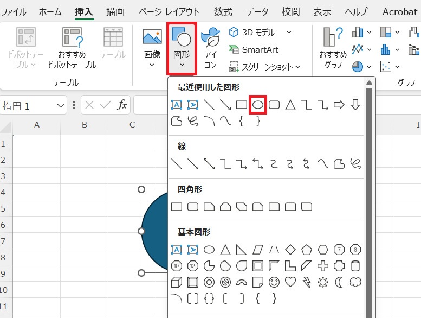Click the shapes gallery scroll-up arrow
This screenshot has height=318, width=421.
[x=370, y=83]
